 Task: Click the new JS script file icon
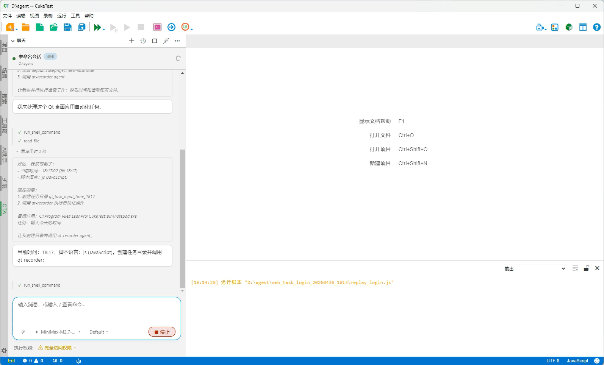10,27
